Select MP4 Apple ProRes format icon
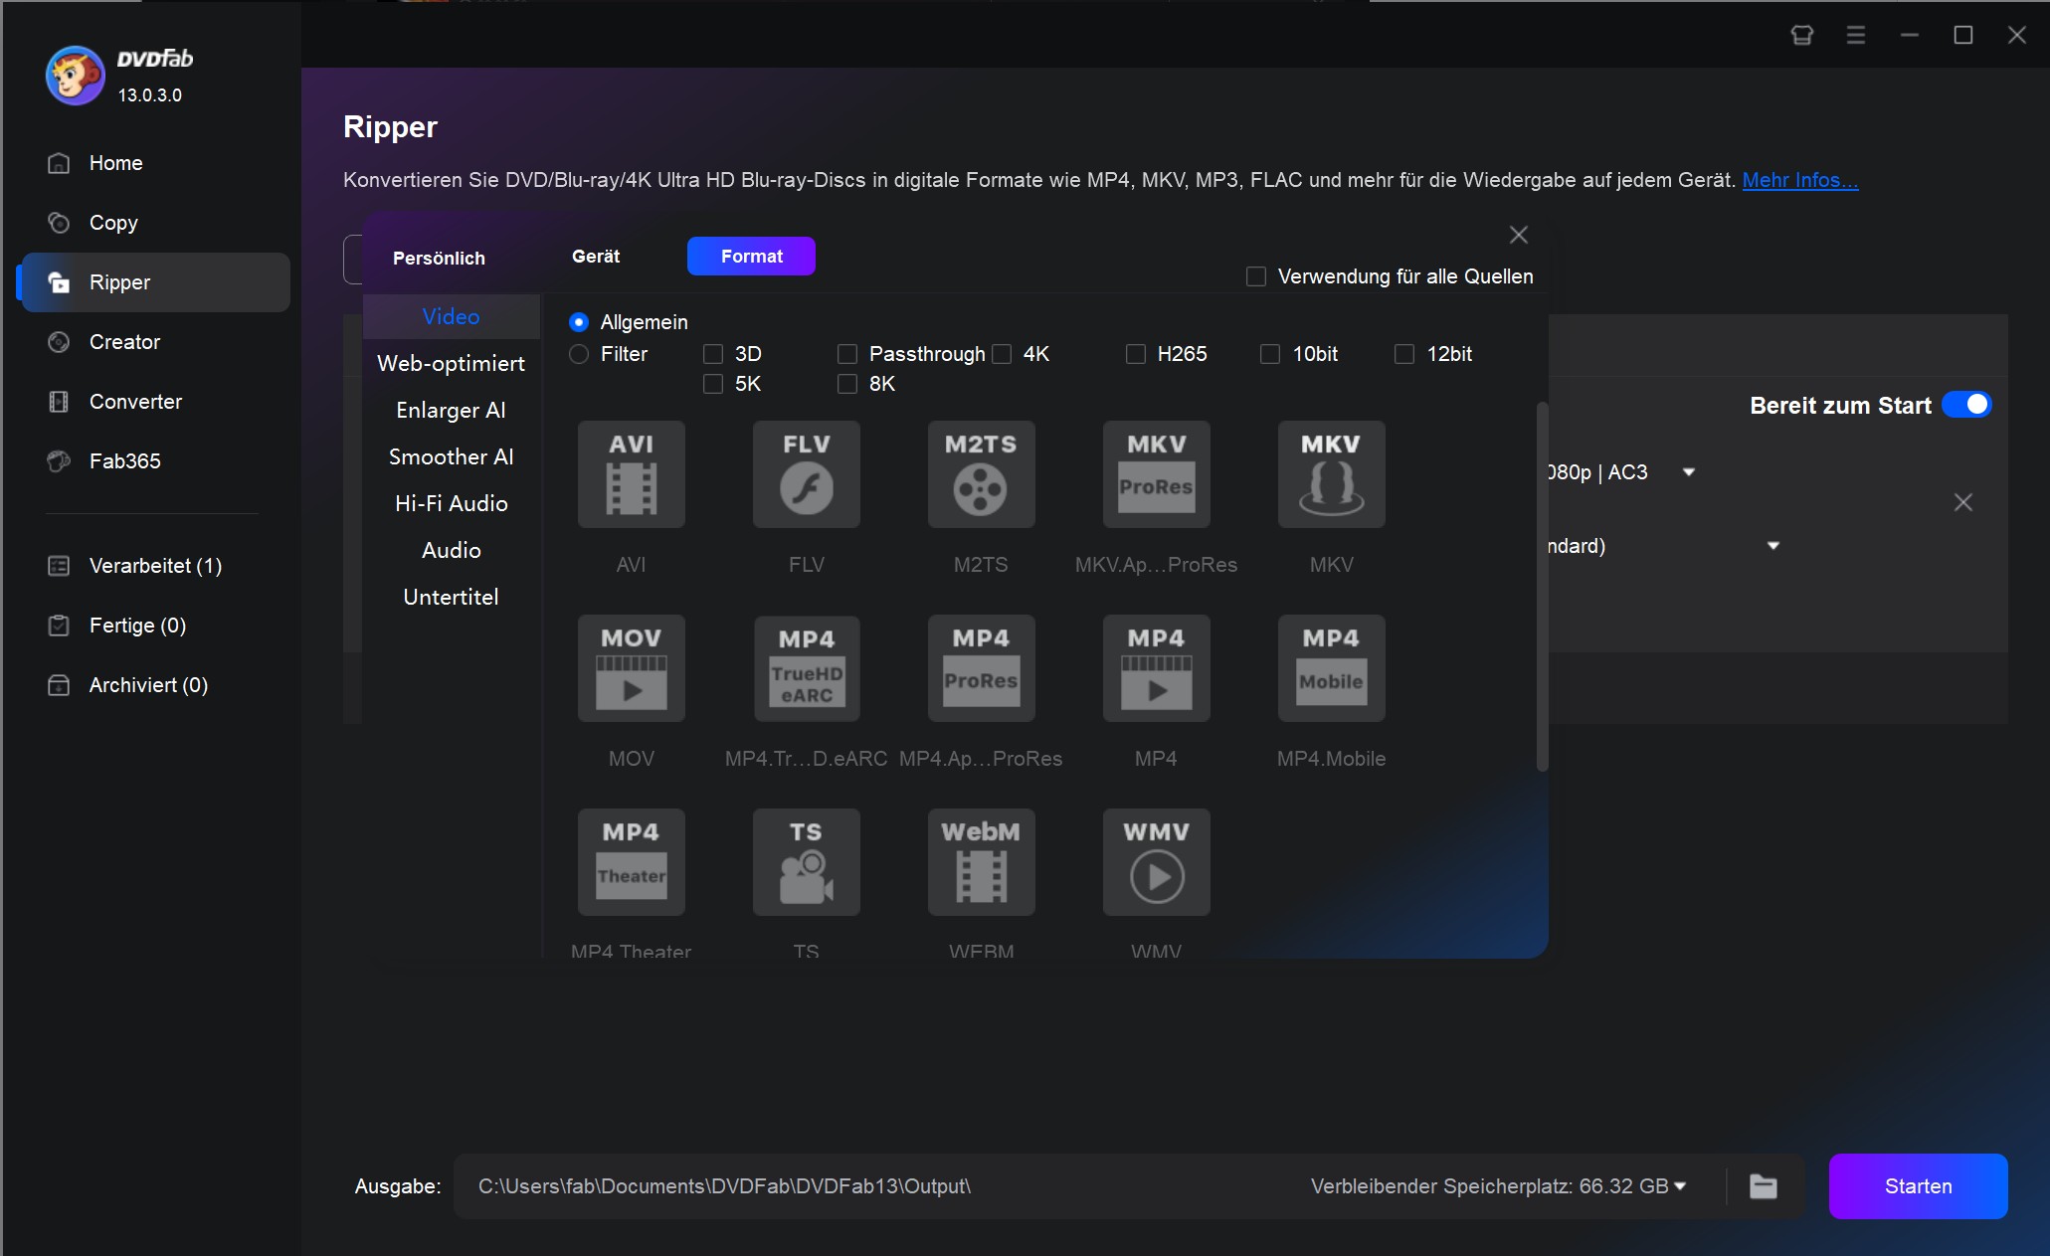Image resolution: width=2050 pixels, height=1256 pixels. [x=981, y=667]
